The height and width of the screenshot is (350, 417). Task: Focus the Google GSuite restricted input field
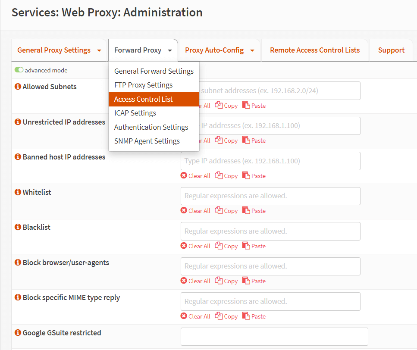274,337
